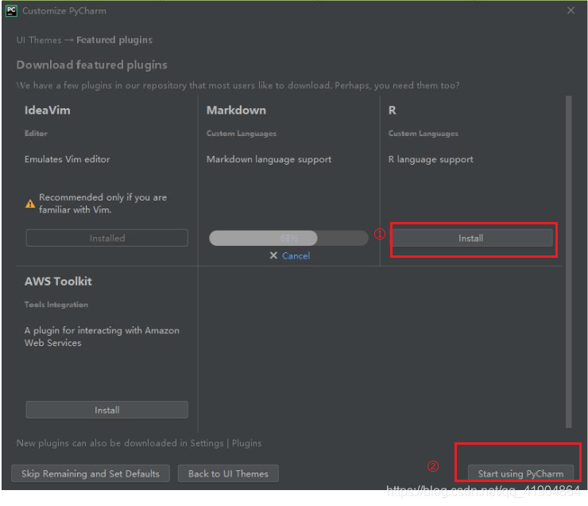
Task: Click the Amazon Web Services plugin description
Action: coord(102,337)
